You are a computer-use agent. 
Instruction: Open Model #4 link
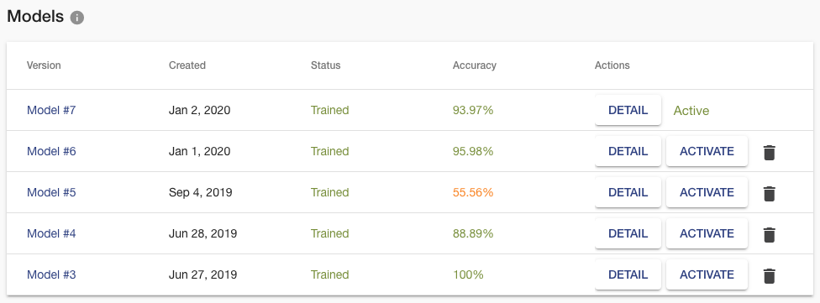(x=51, y=233)
